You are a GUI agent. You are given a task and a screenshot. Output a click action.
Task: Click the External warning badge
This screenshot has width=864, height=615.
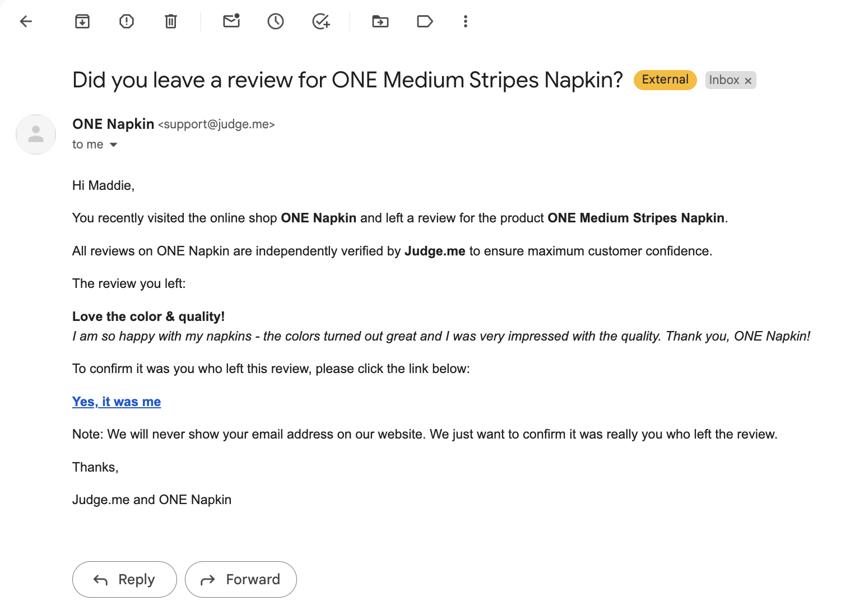tap(665, 80)
